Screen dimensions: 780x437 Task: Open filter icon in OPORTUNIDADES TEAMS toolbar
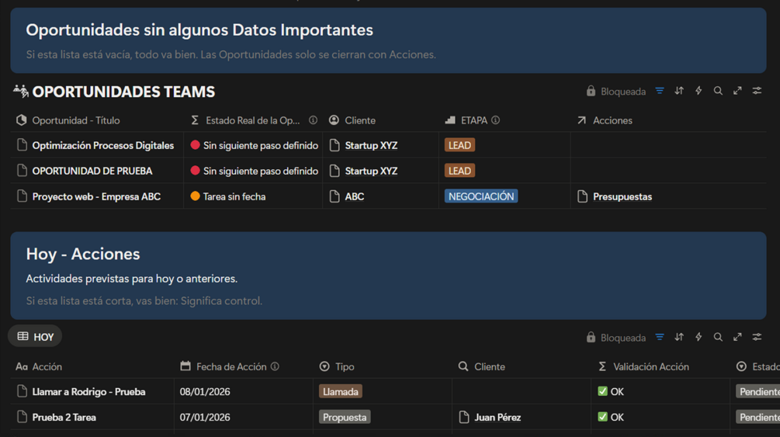[x=660, y=91]
